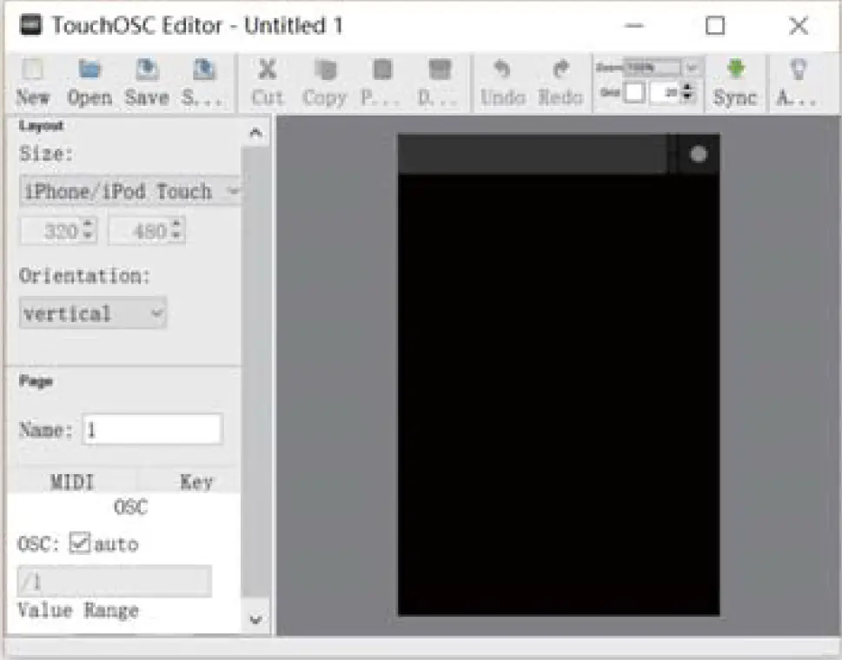Click the left panel vertical scrollbar
842x660 pixels.
255,373
